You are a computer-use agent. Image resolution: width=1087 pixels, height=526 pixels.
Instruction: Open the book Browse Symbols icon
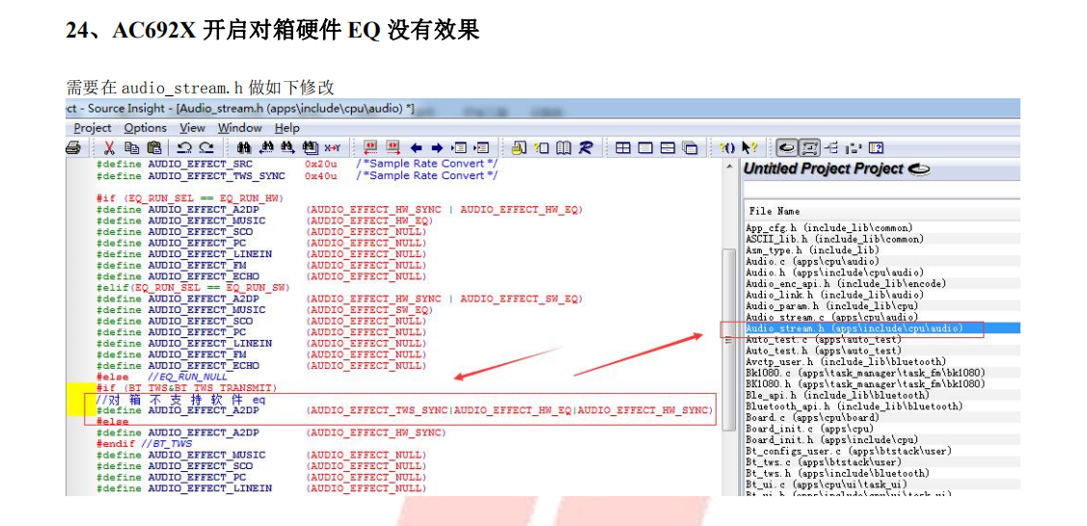coord(563,147)
